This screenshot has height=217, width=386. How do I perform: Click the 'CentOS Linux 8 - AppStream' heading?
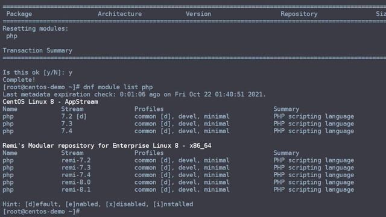(x=50, y=102)
